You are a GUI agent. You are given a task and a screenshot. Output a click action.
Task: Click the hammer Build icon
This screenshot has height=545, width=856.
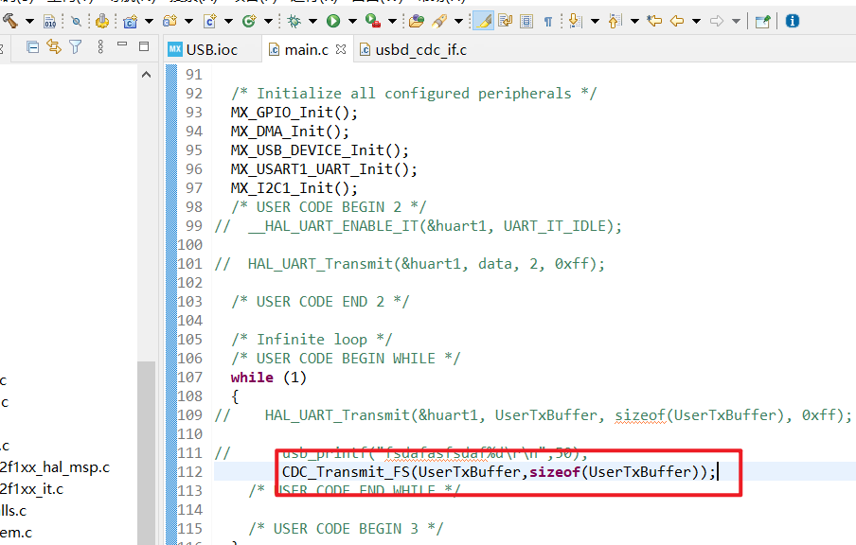[10, 21]
